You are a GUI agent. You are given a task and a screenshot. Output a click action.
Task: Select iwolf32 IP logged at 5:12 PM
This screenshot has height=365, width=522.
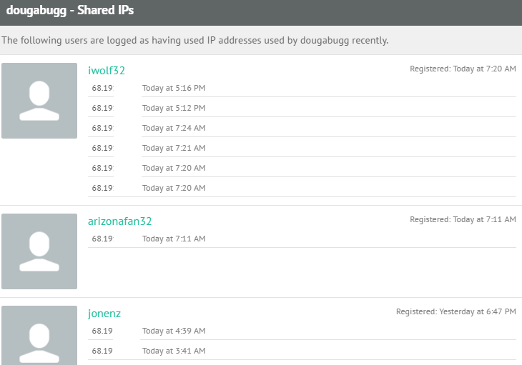(x=102, y=108)
